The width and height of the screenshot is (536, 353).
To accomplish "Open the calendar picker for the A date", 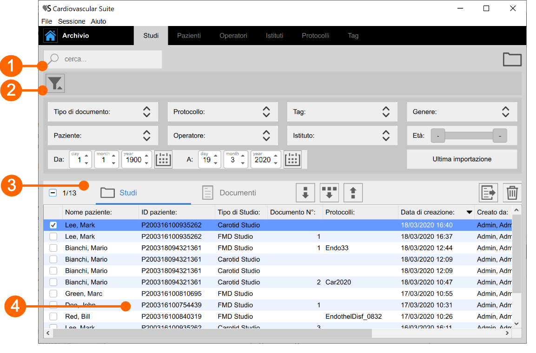I will (292, 159).
